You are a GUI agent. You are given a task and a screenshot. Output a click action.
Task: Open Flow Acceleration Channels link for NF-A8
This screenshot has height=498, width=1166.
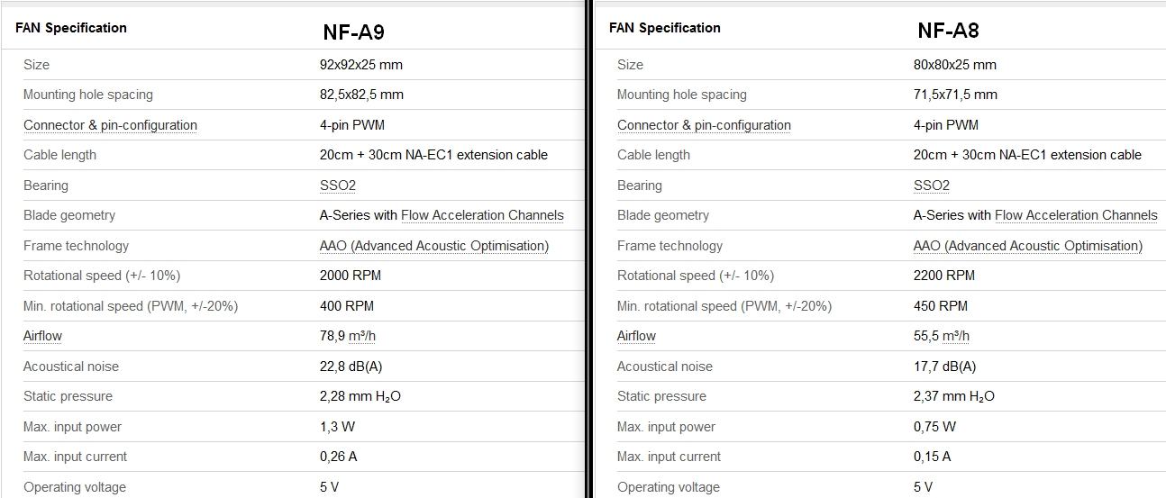[1076, 215]
